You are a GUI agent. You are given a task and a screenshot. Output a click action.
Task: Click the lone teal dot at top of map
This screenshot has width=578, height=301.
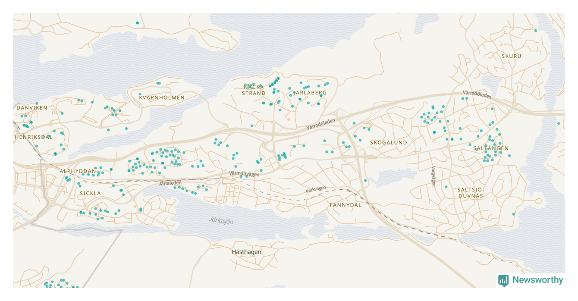pos(137,23)
